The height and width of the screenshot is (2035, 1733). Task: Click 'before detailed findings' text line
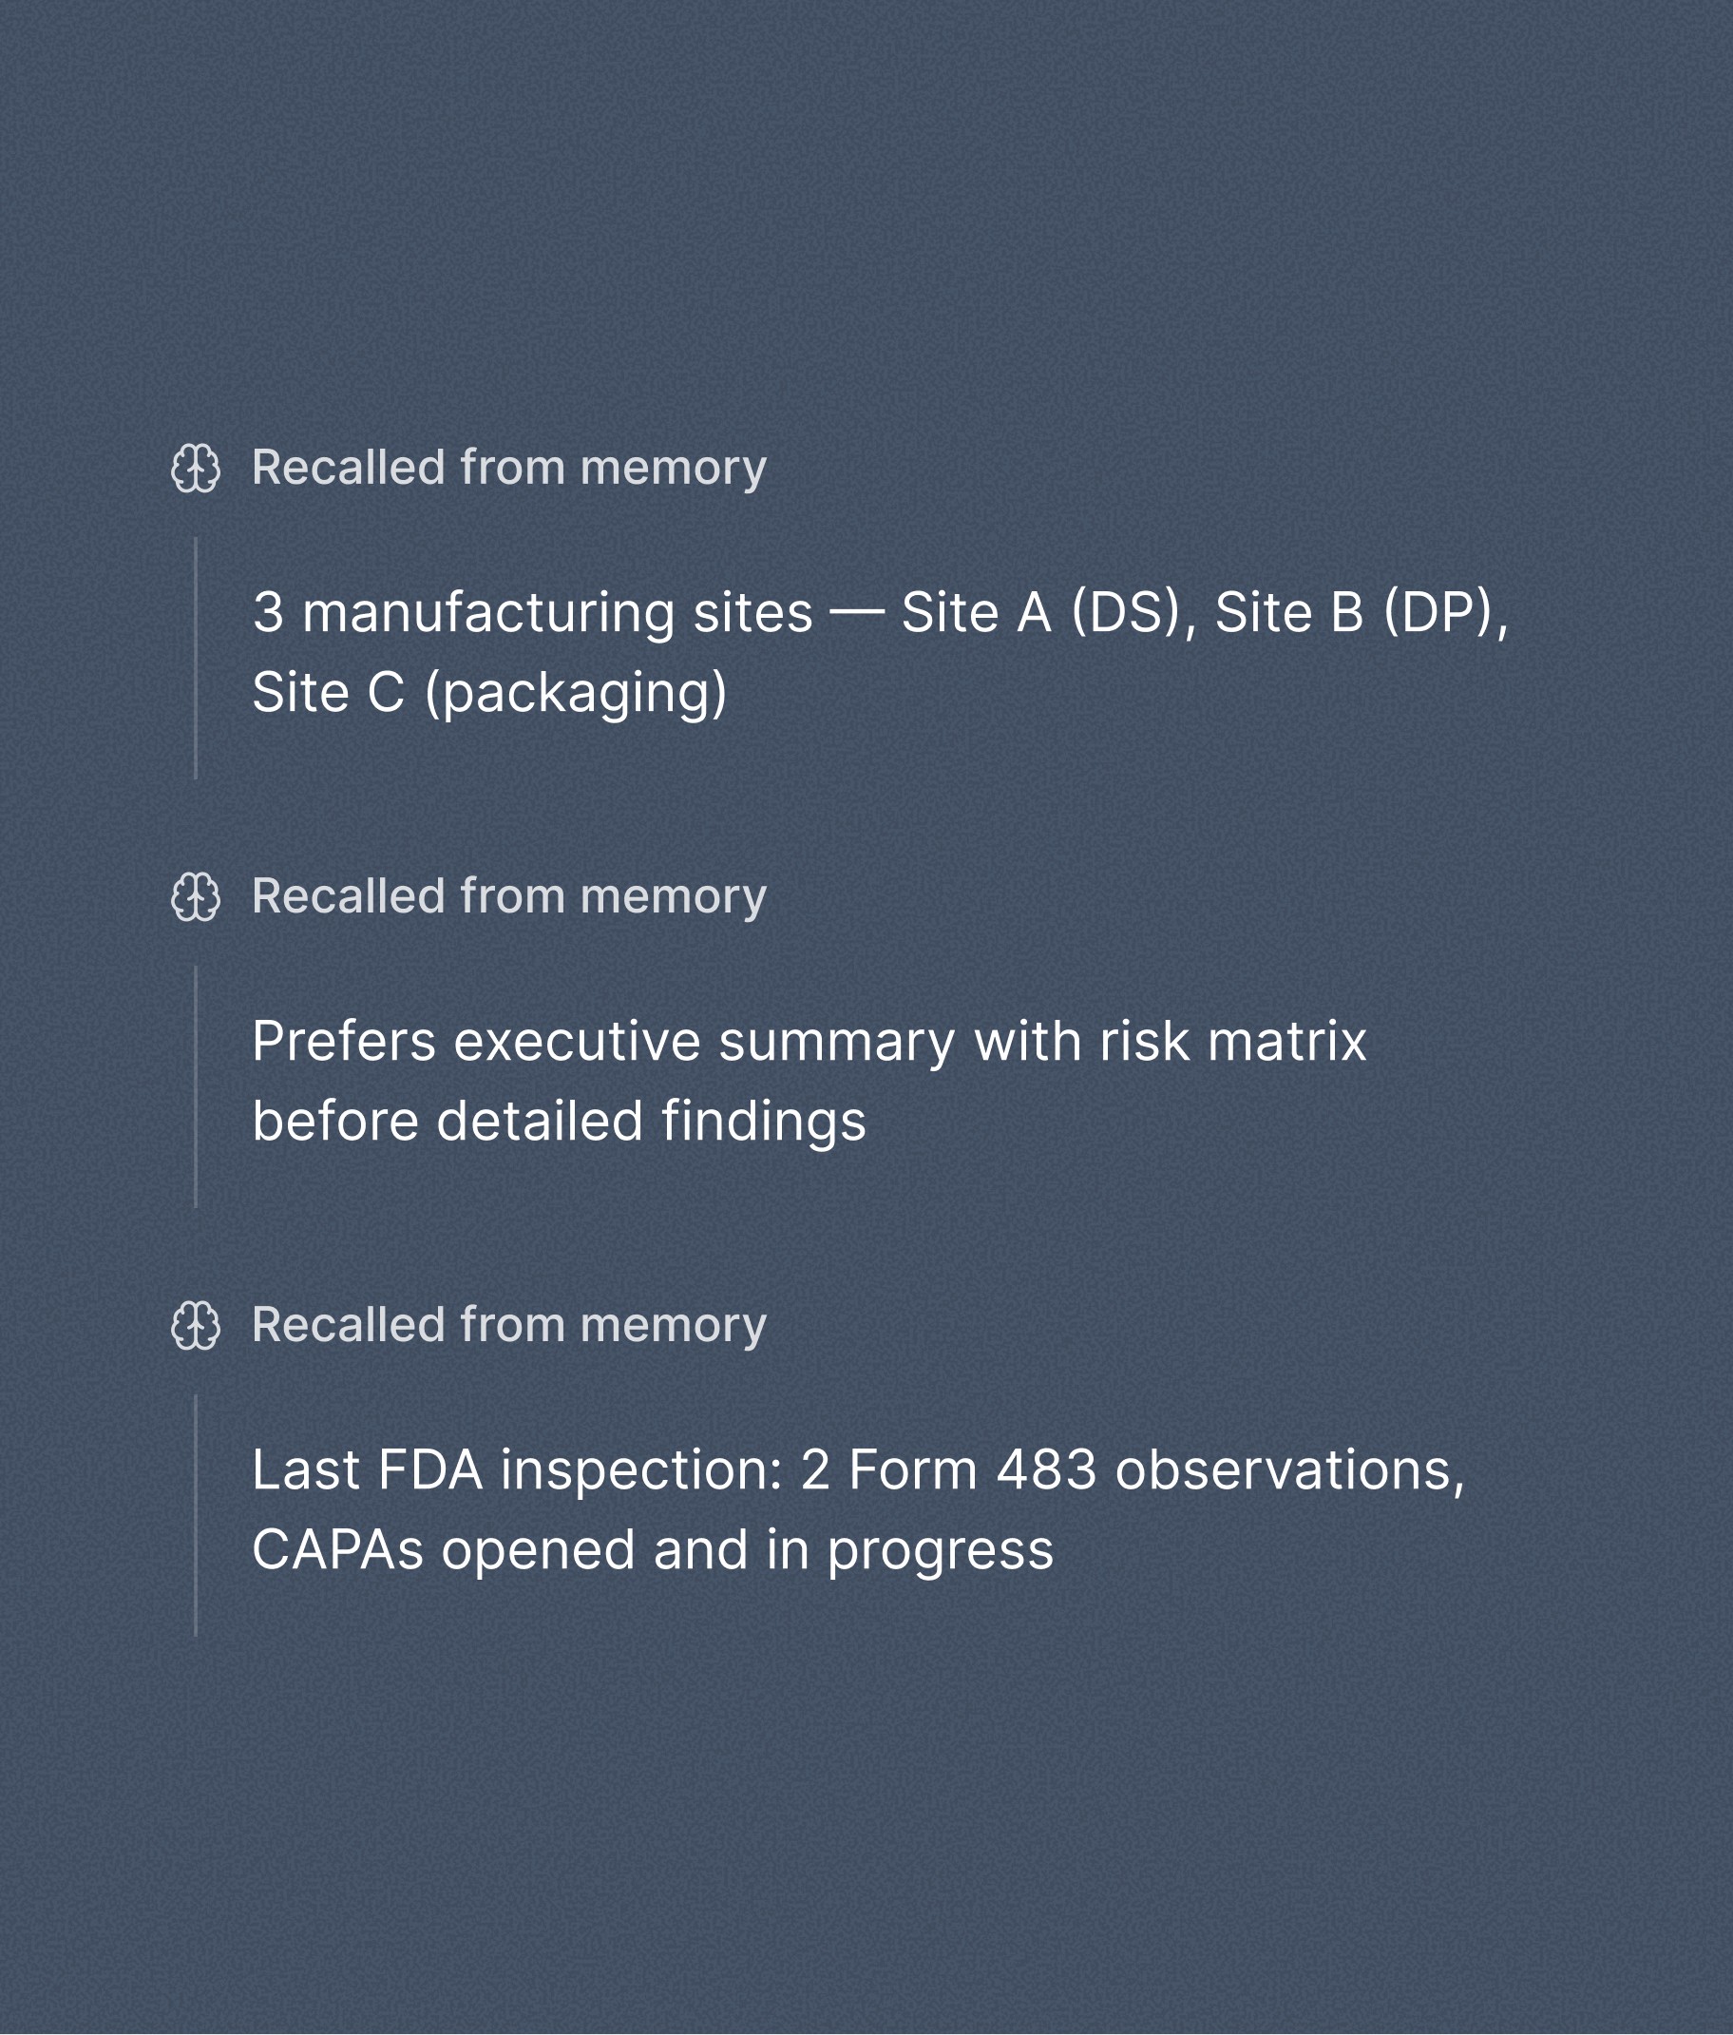click(x=559, y=1122)
